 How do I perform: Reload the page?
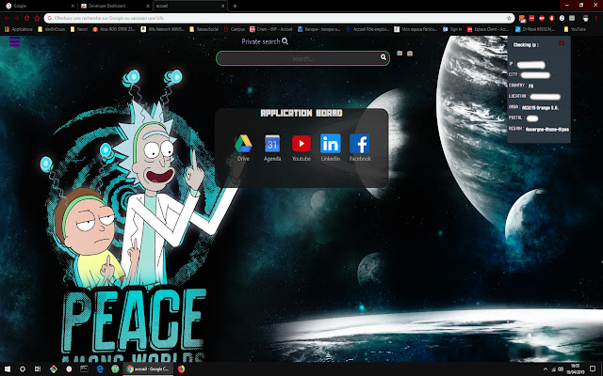(x=27, y=18)
